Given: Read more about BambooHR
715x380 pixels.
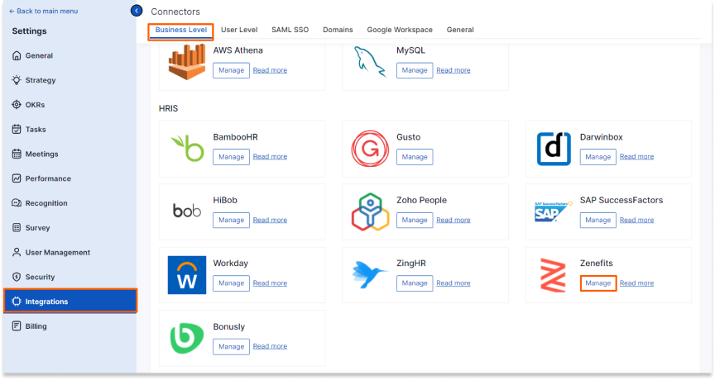Looking at the screenshot, I should 270,157.
